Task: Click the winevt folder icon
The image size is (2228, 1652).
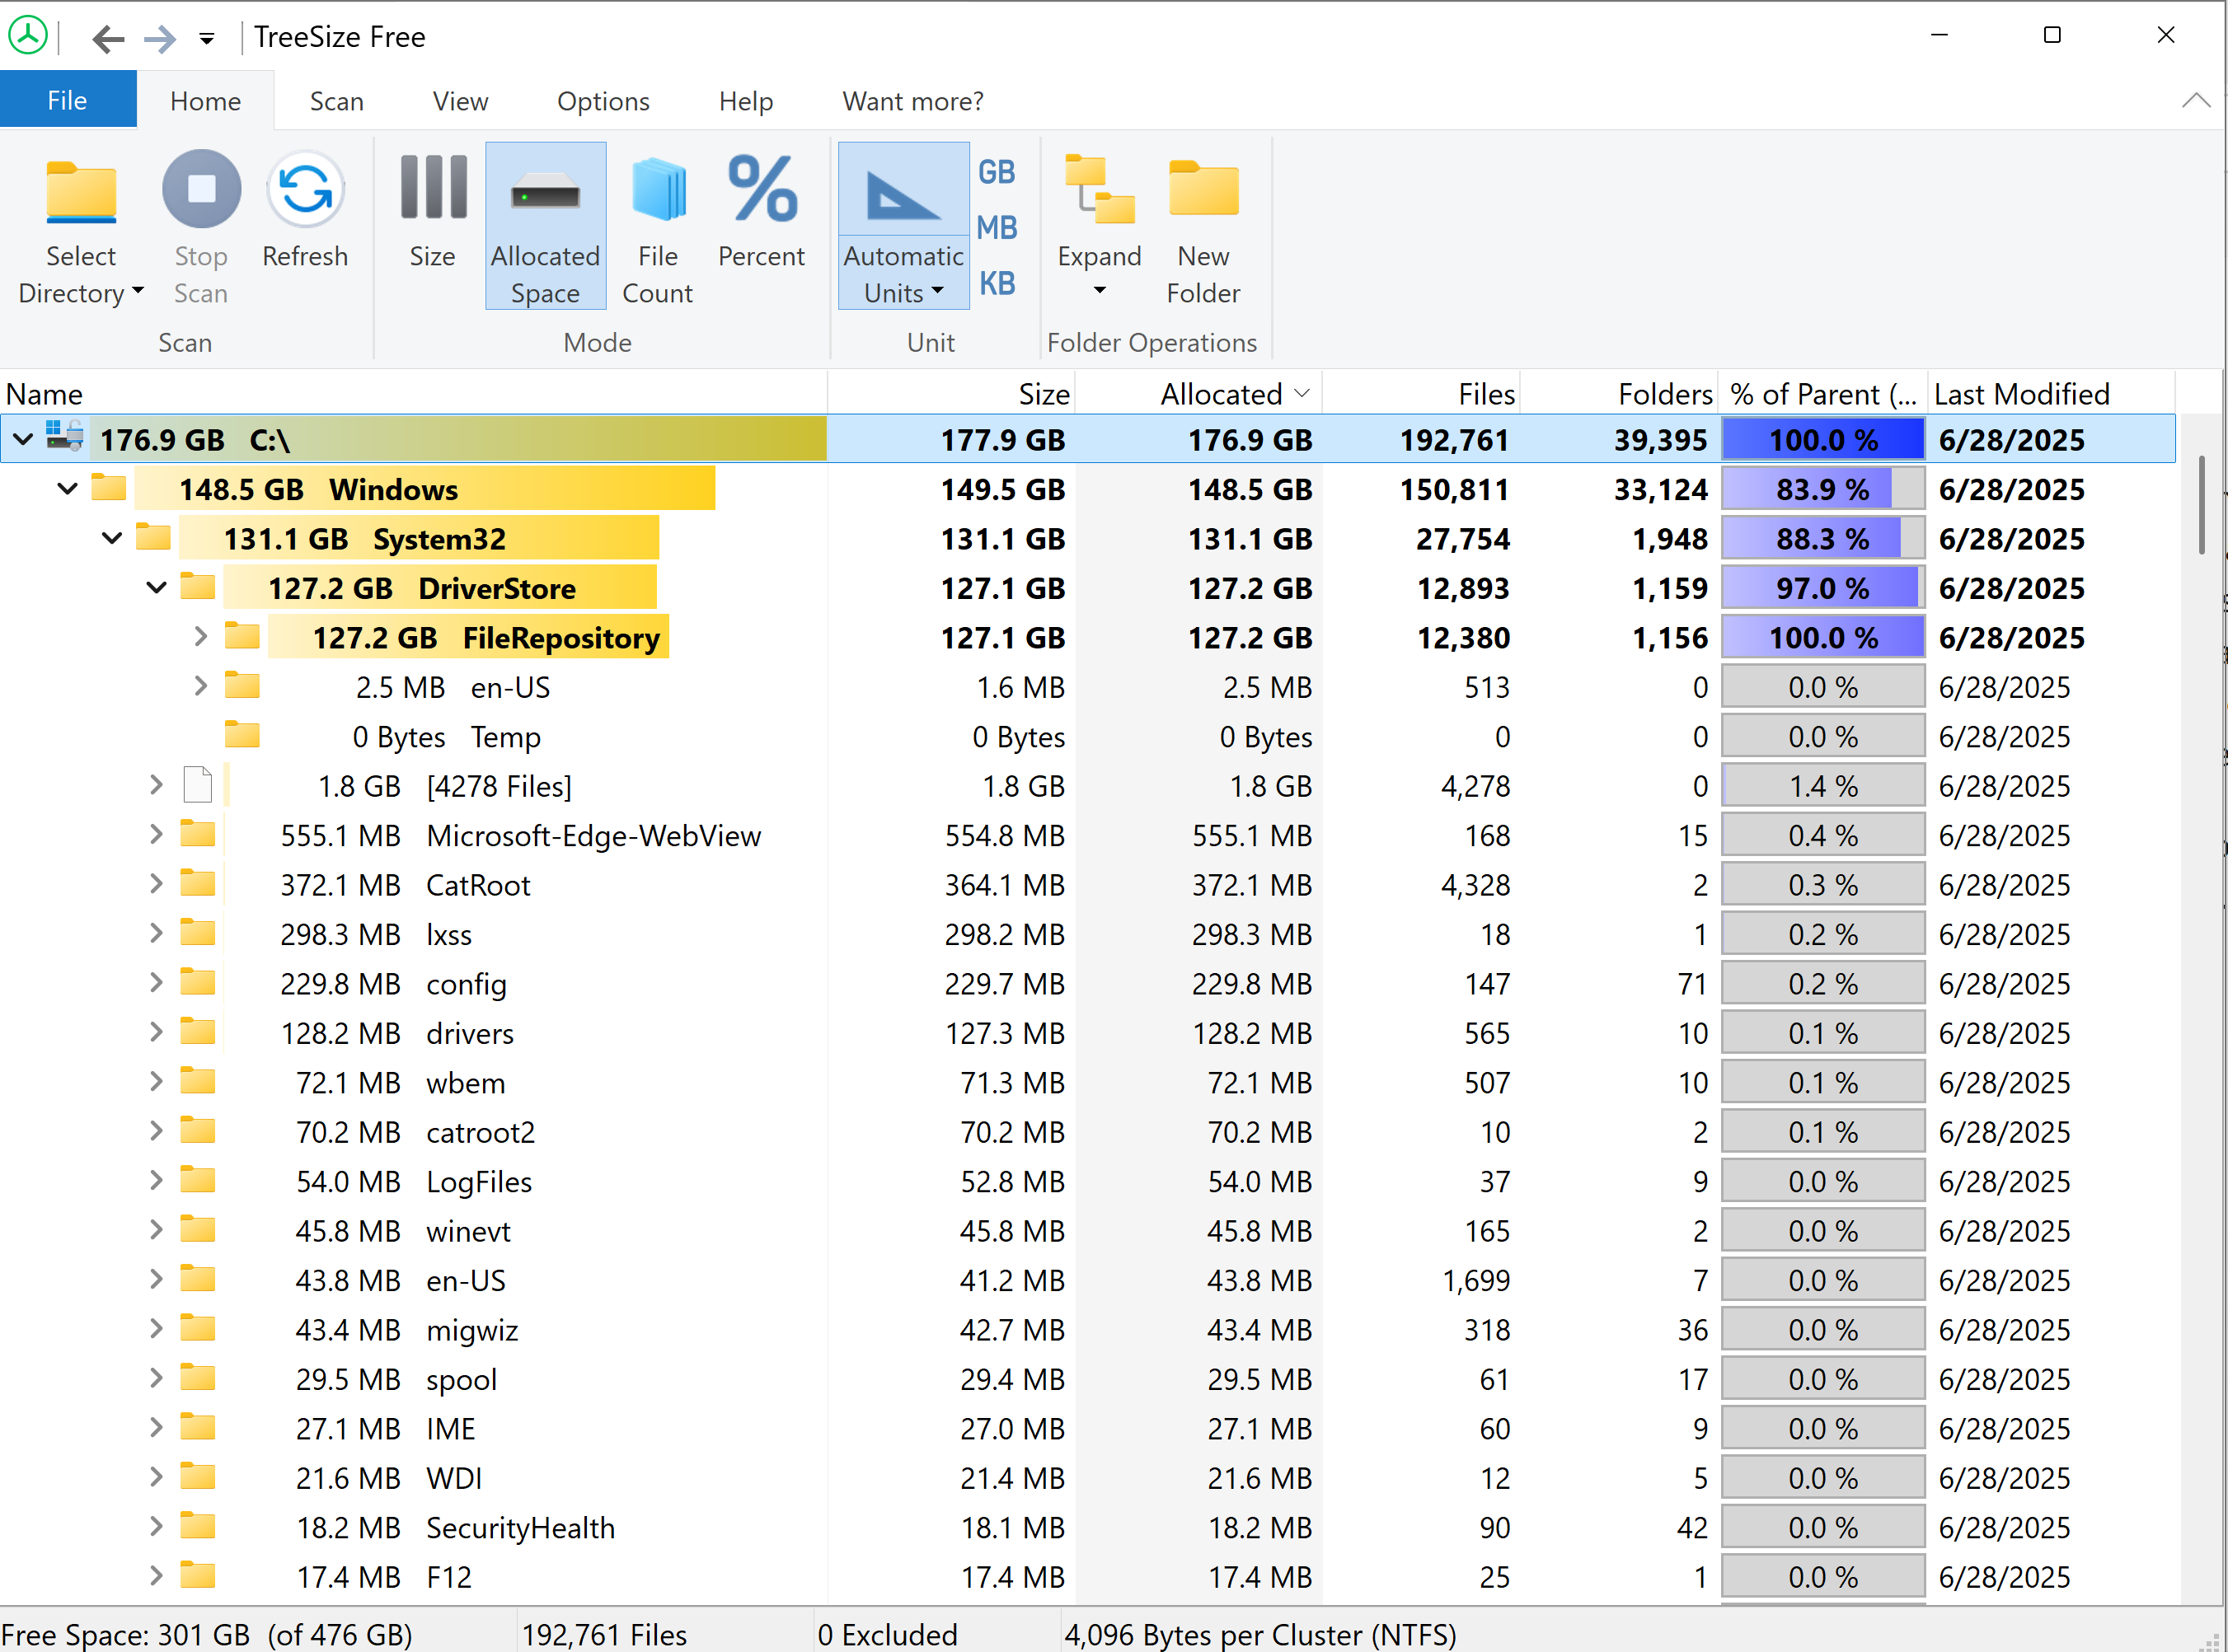Action: [198, 1229]
